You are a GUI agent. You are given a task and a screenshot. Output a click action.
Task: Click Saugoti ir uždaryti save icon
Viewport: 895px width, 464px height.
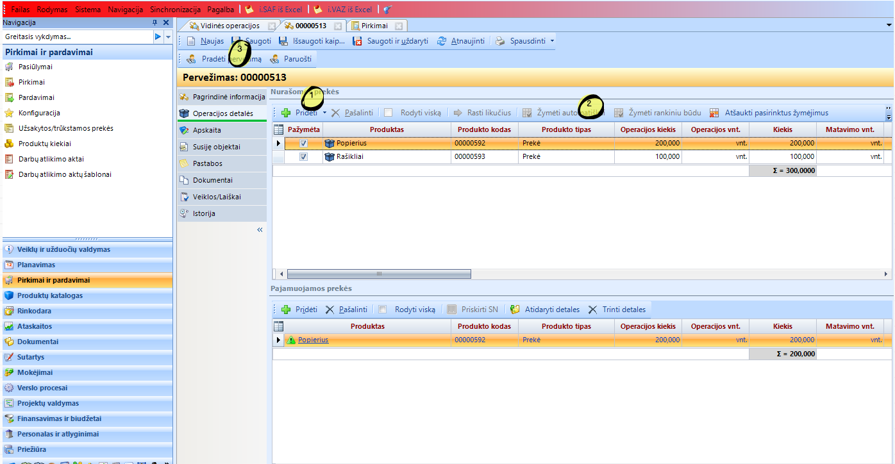tap(358, 41)
